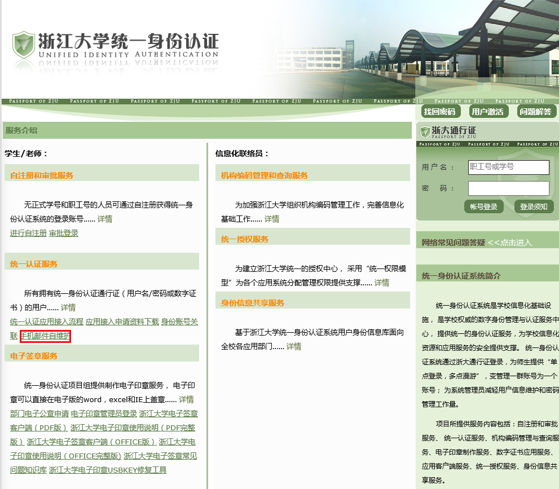This screenshot has width=559, height=489.
Task: Click the 身份信息共享服务 heading
Action: 253,303
